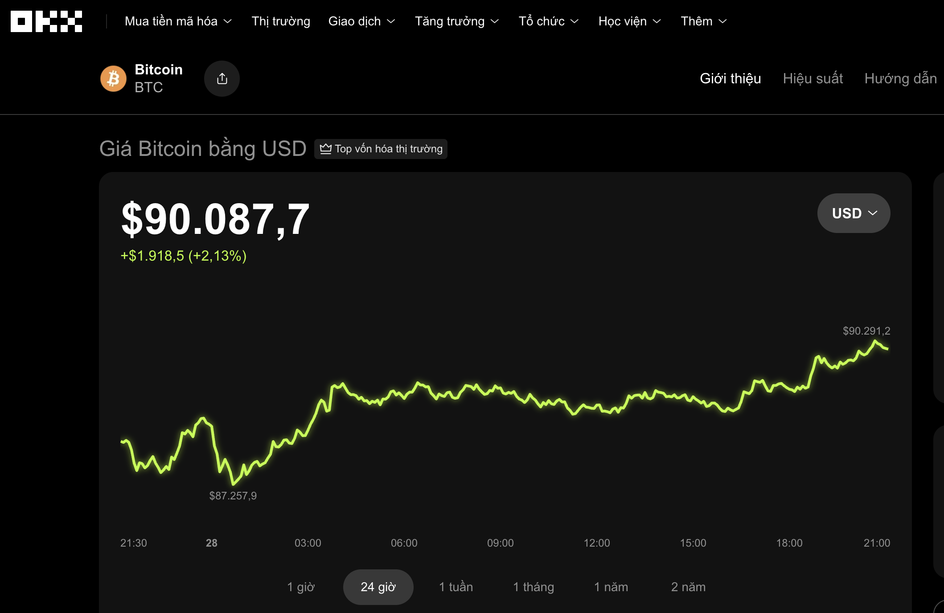
Task: Expand the Mua tiền mã hóa menu
Action: (178, 21)
